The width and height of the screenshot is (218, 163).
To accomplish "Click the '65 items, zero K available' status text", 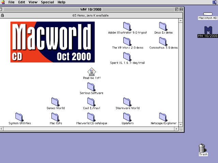I will 91,16.
